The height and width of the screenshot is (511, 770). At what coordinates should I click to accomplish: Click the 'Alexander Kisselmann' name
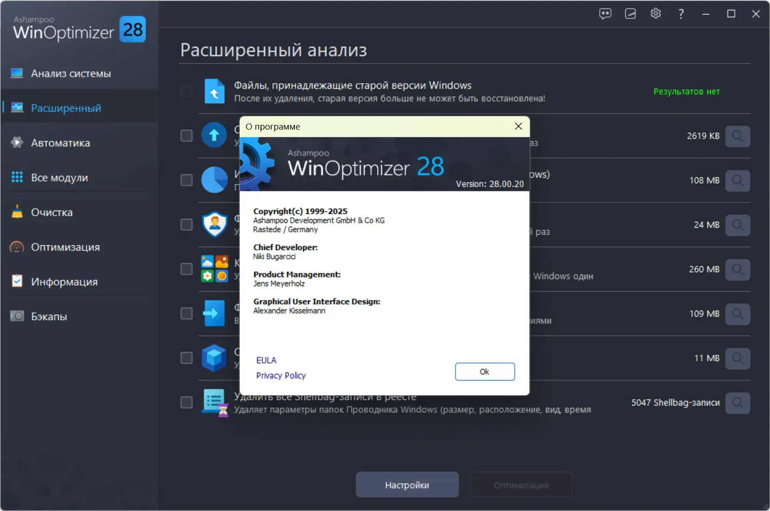tap(289, 311)
